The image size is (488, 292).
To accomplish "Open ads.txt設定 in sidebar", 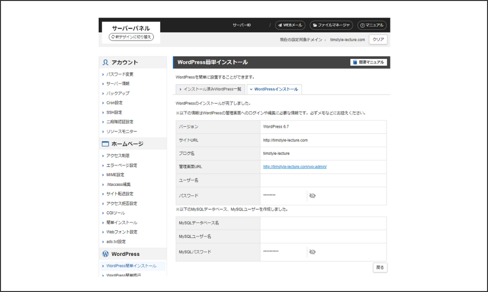I will coord(116,241).
